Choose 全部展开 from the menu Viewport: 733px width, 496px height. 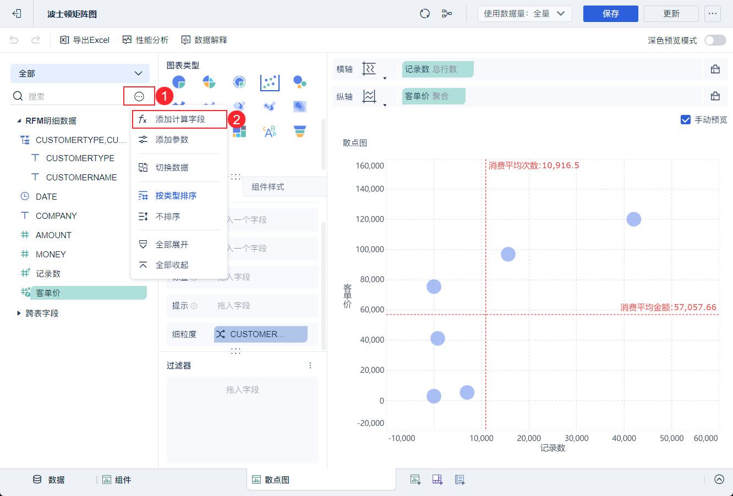click(x=179, y=245)
